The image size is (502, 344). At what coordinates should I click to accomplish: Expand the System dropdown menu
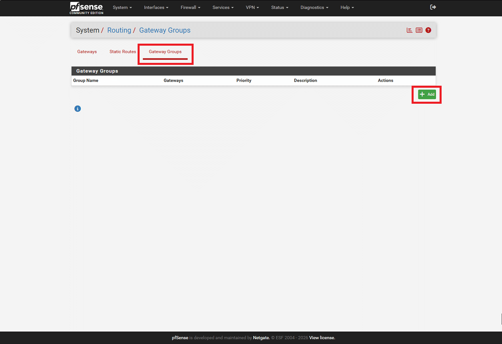tap(122, 8)
